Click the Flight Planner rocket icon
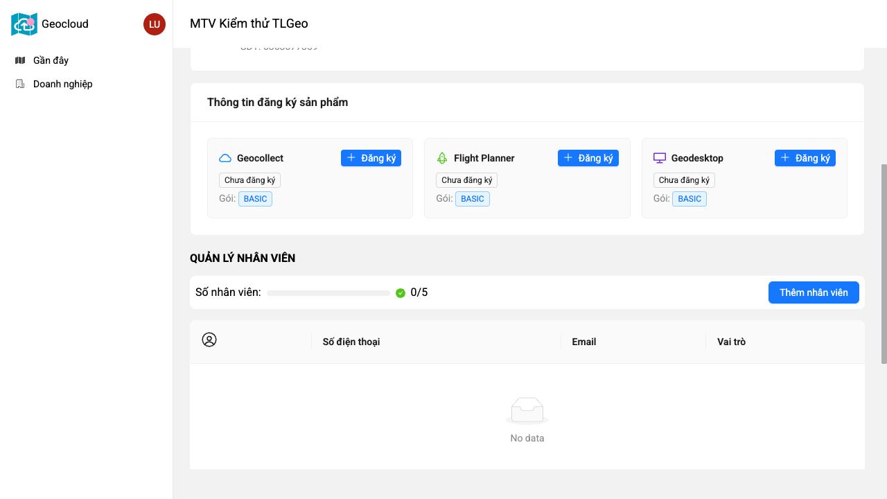Screen dimensions: 887x499 point(442,158)
